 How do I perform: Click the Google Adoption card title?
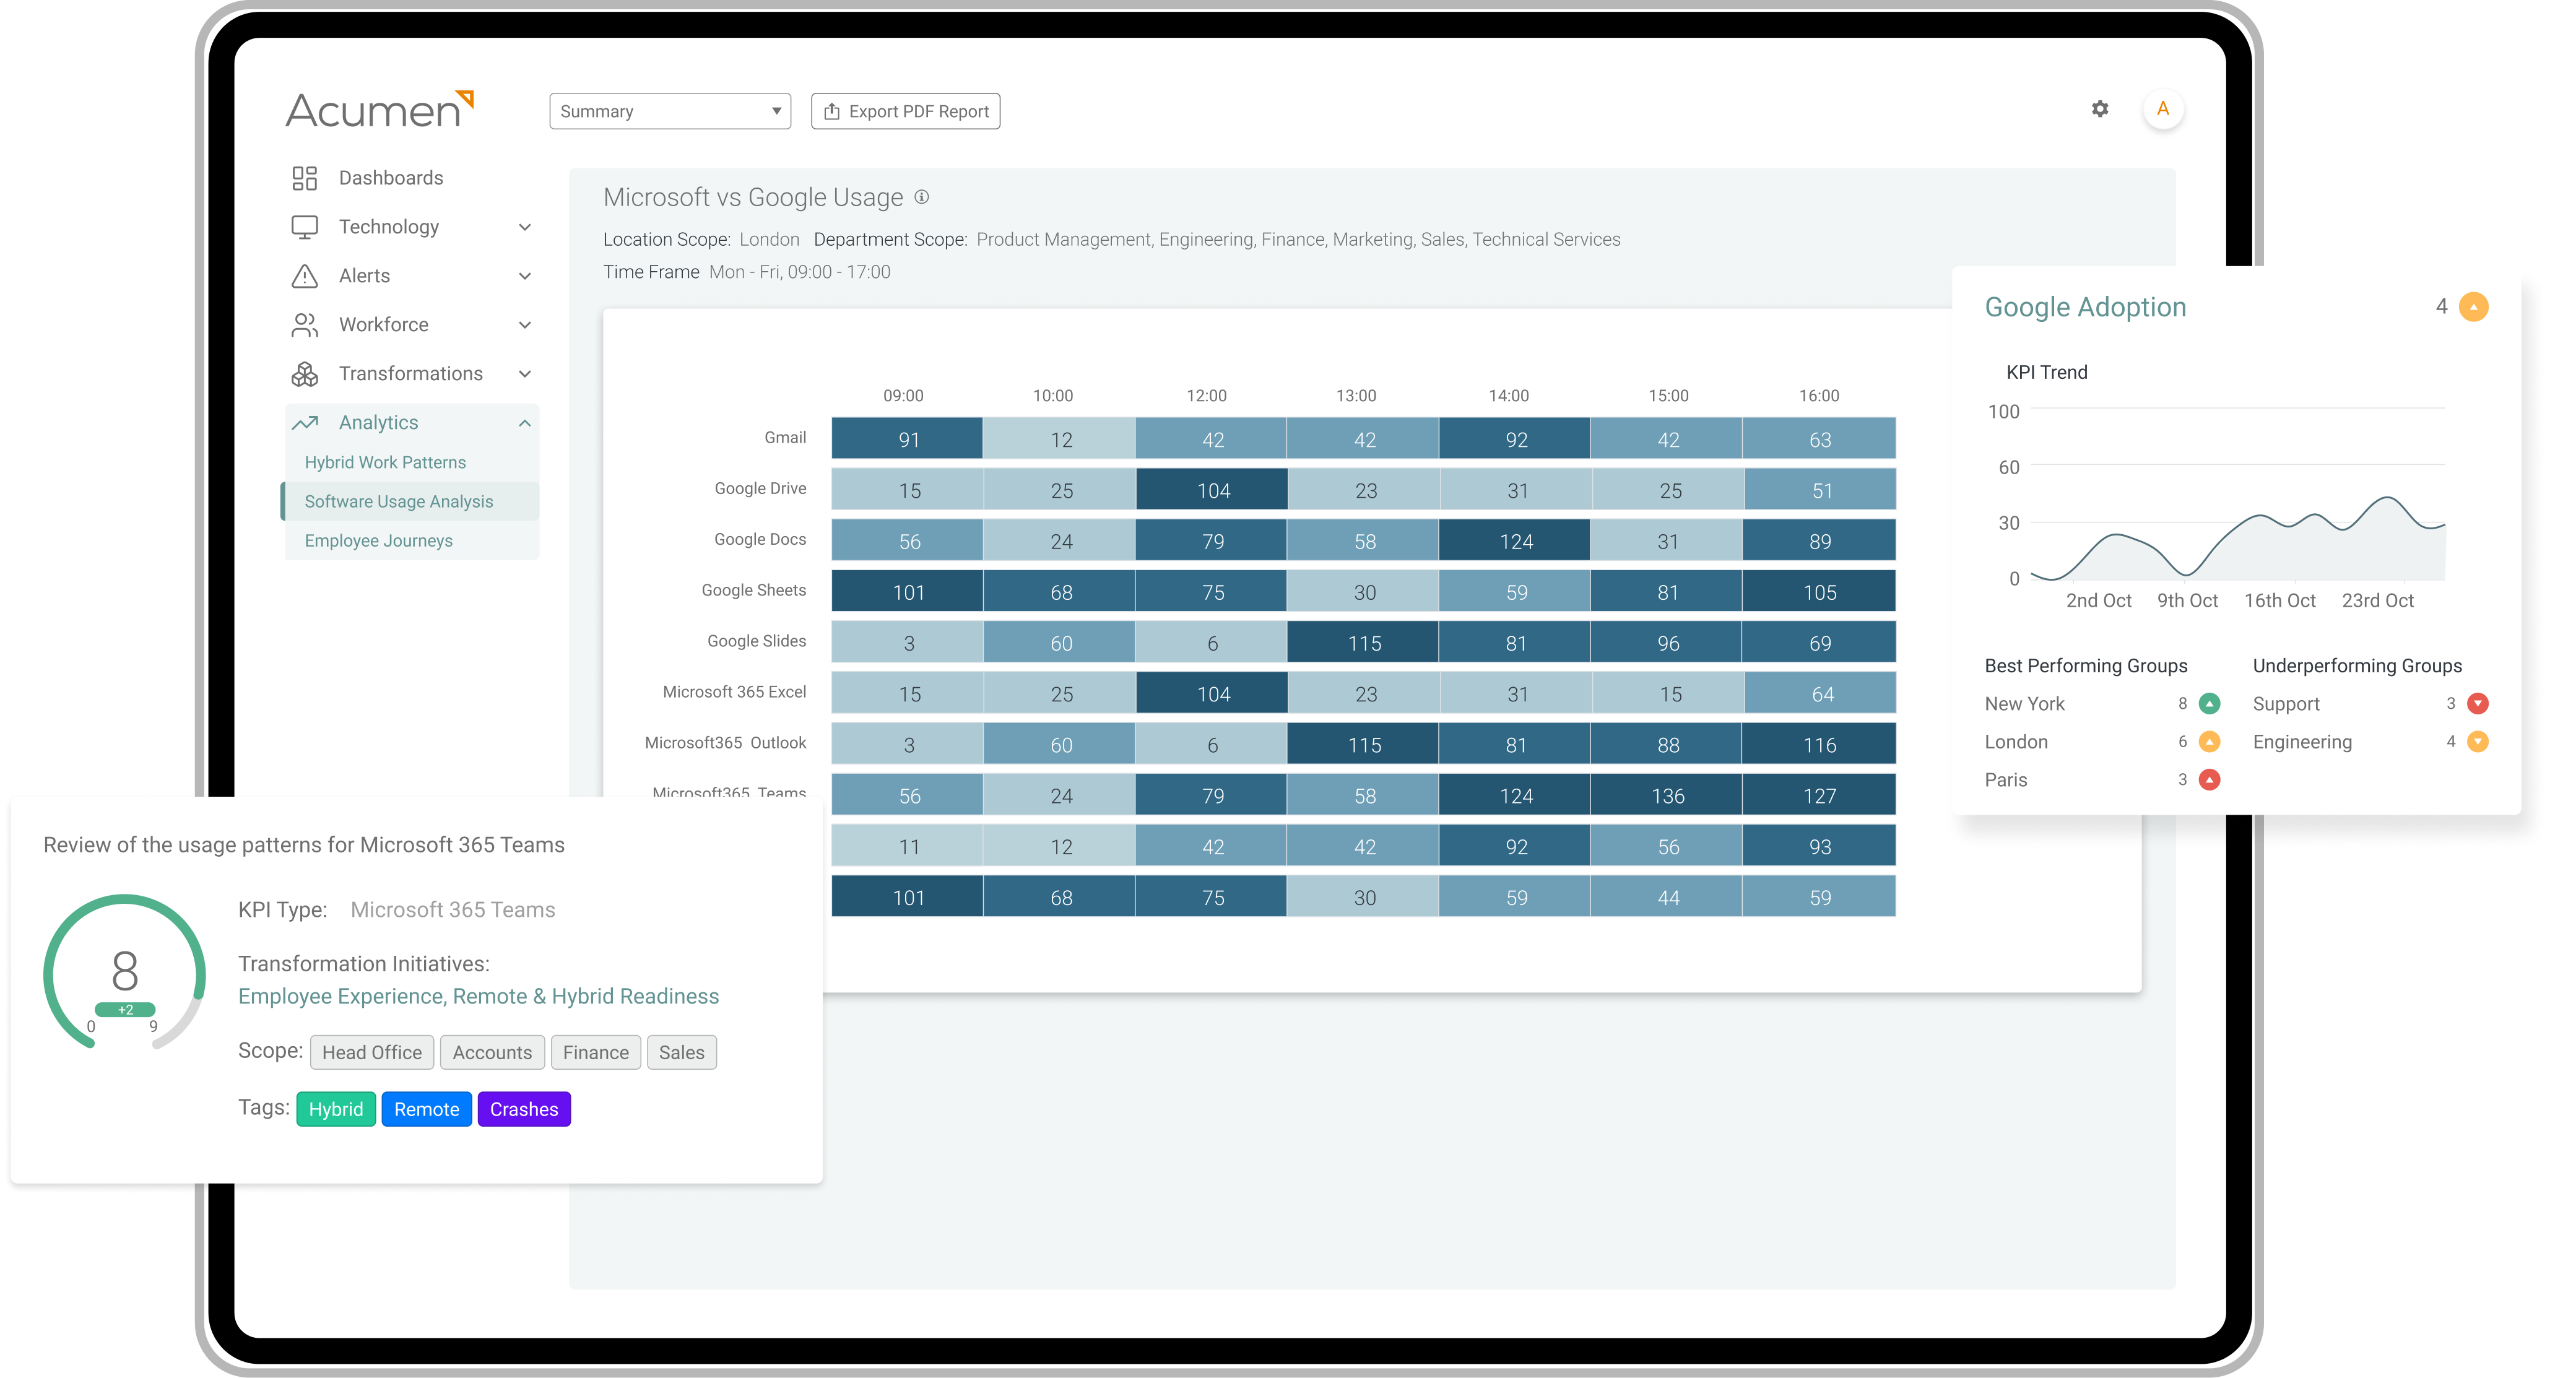(x=2085, y=307)
